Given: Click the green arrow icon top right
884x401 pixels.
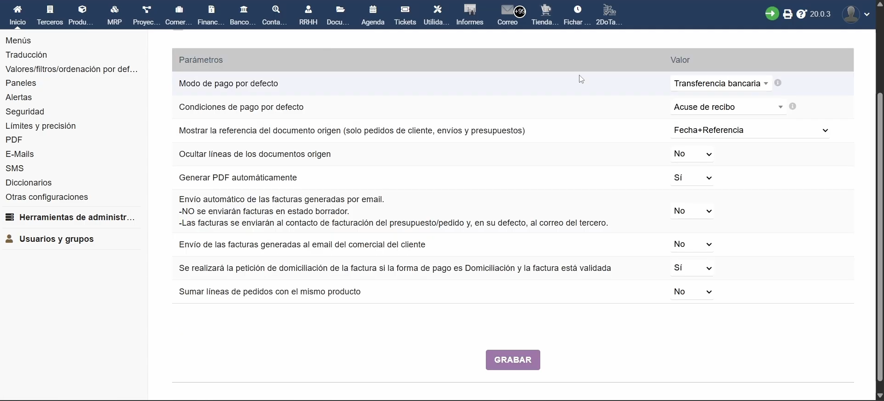Looking at the screenshot, I should point(772,14).
